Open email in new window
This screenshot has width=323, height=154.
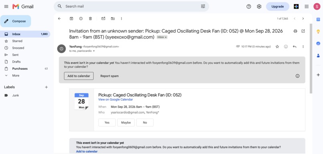[x=303, y=31]
